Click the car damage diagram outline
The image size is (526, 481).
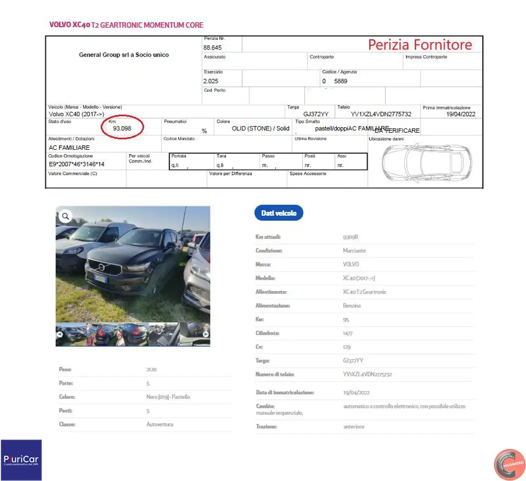pos(427,162)
